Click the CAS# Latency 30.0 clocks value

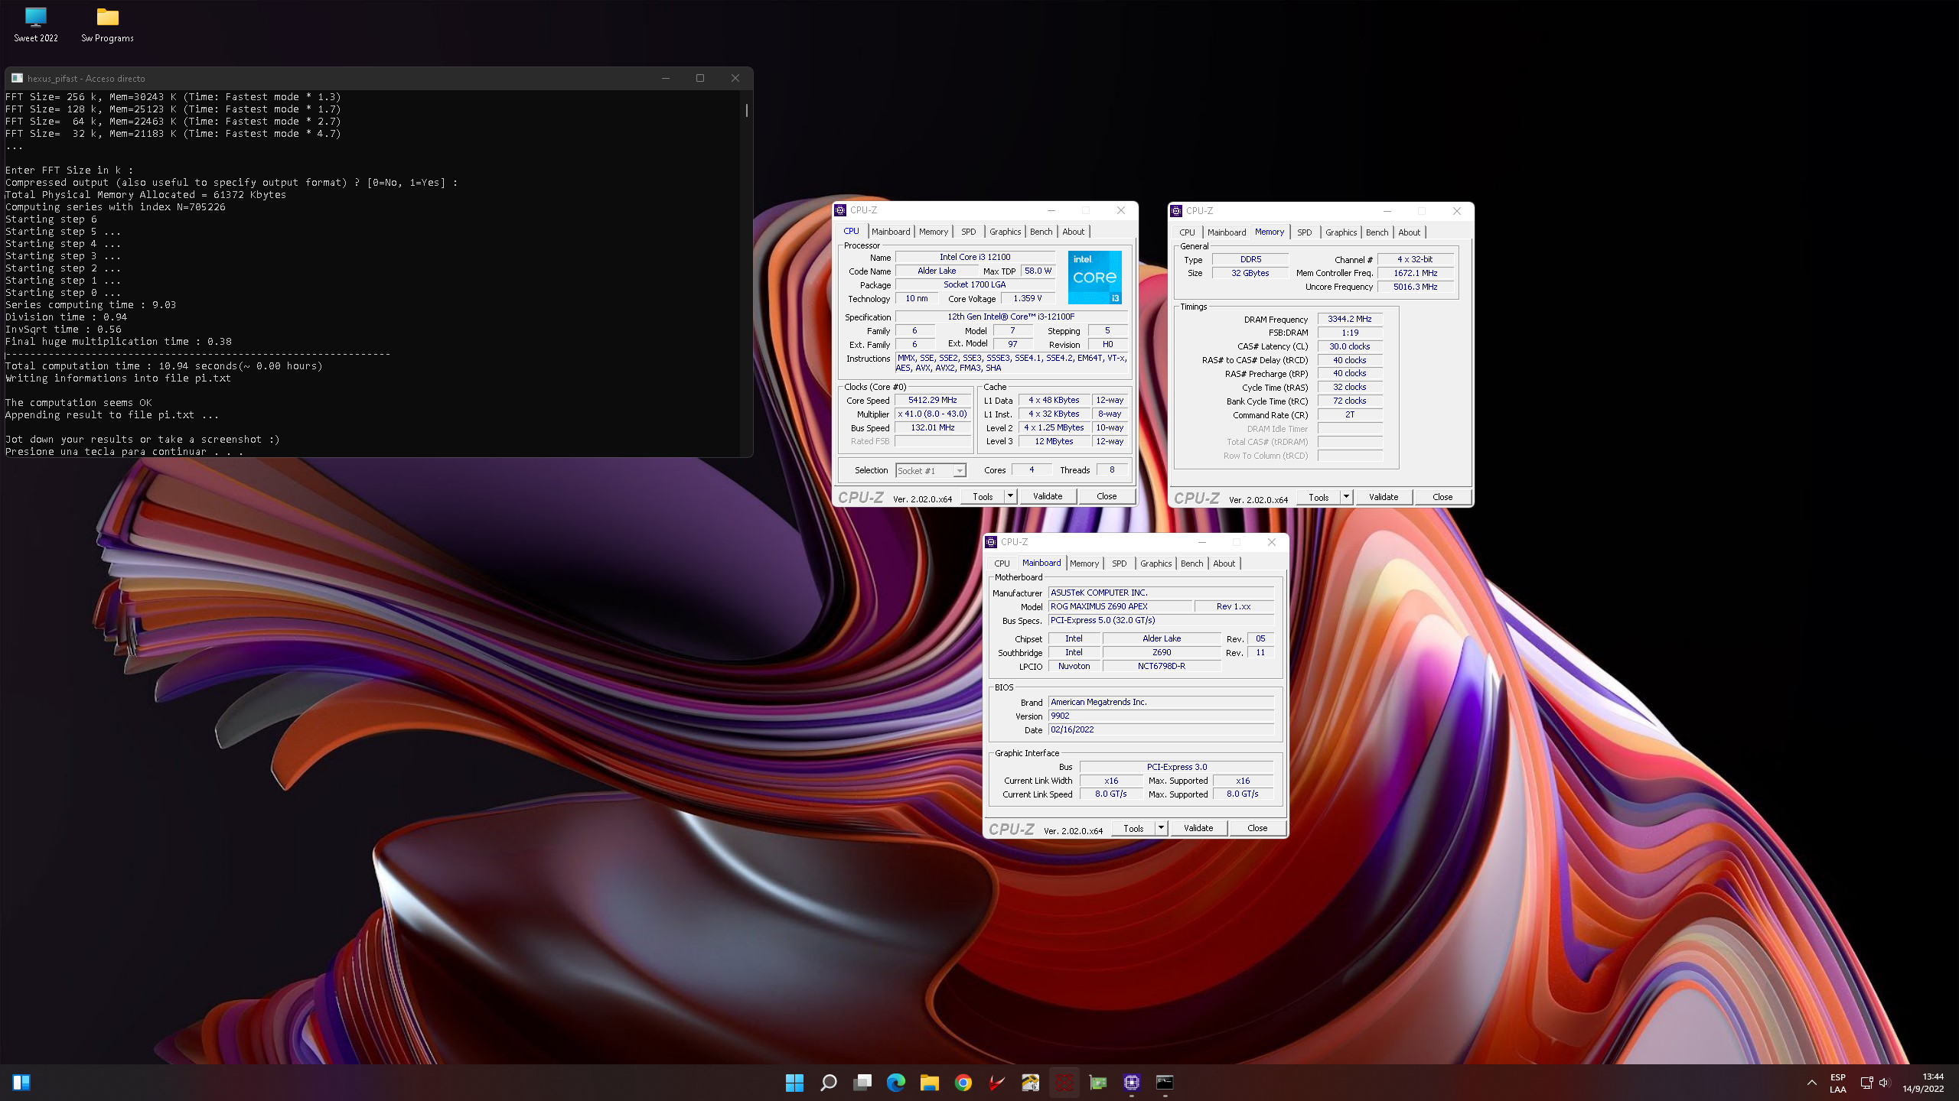pyautogui.click(x=1350, y=346)
